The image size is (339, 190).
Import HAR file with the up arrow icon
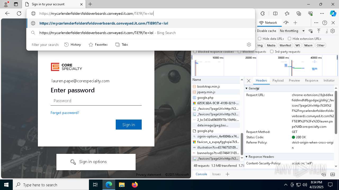(319, 31)
